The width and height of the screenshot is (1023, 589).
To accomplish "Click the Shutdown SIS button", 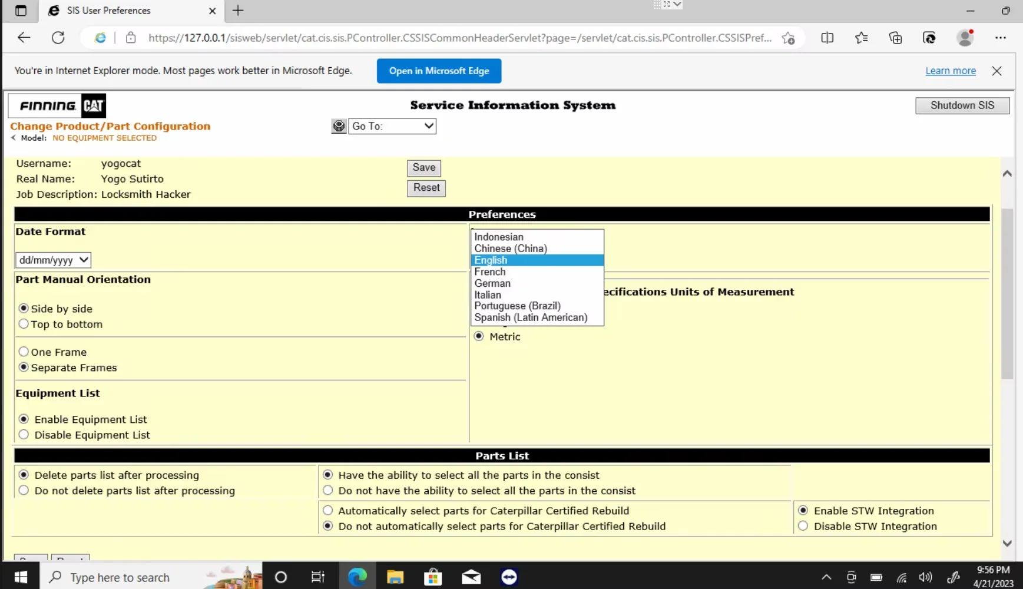I will (962, 105).
